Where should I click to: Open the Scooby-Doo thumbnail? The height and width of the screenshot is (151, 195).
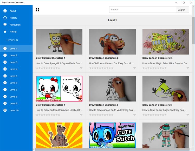click(x=59, y=135)
